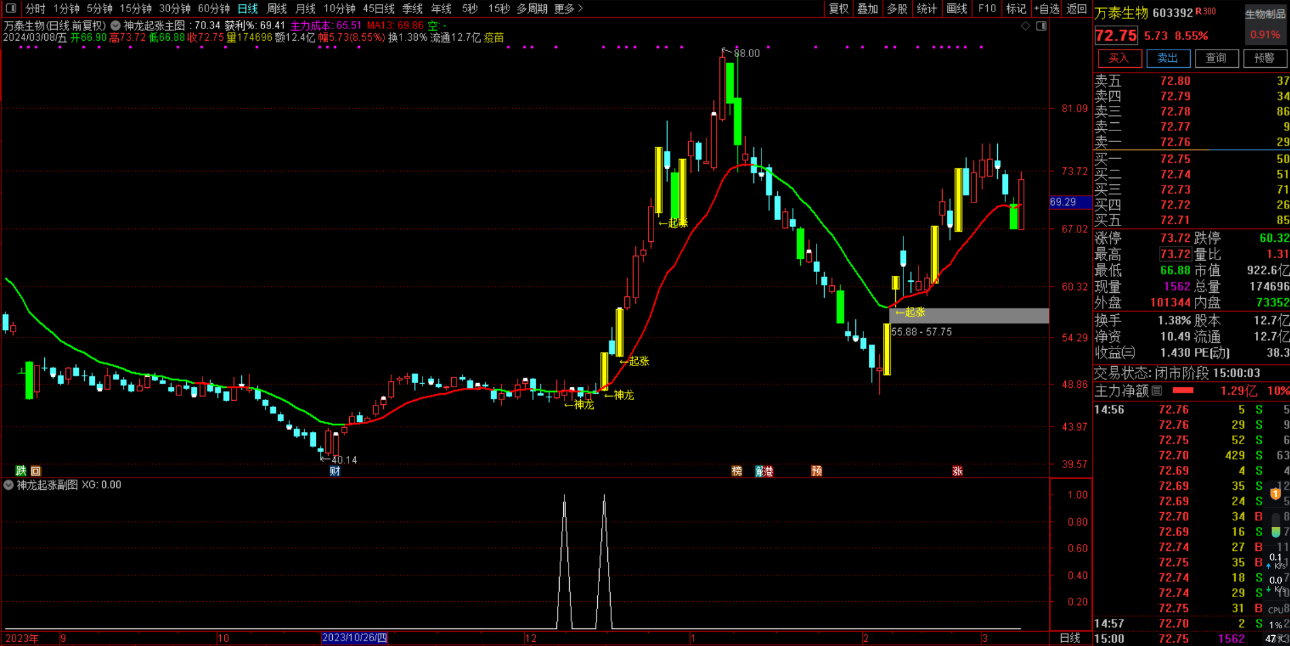1290x646 pixels.
Task: Add stock to watchlist with +自选
Action: click(1047, 8)
